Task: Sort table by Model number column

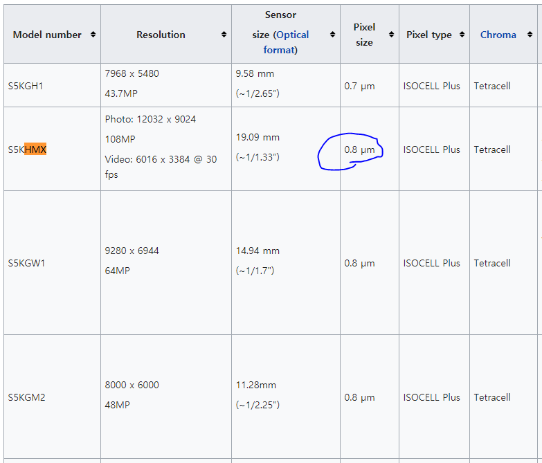Action: coord(93,34)
